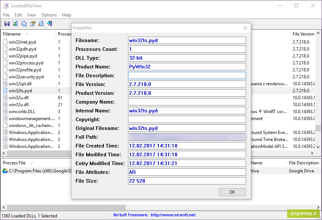The image size is (322, 220).
Task: Click the Processes Count field
Action: click(187, 49)
